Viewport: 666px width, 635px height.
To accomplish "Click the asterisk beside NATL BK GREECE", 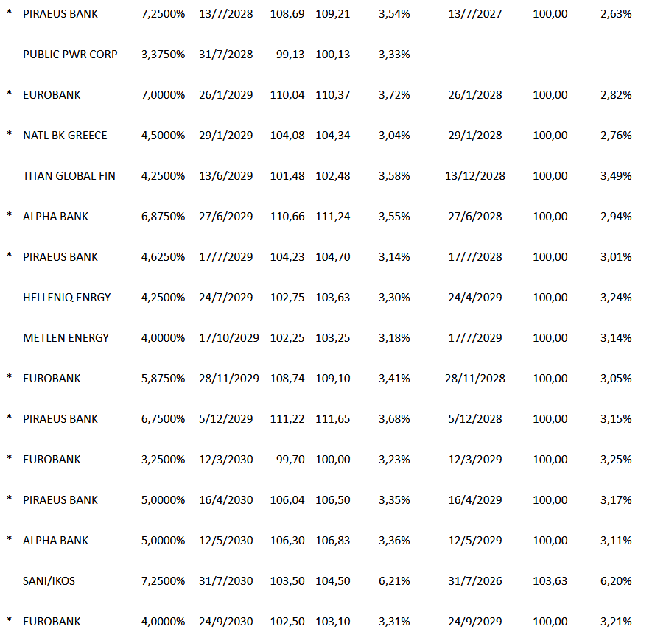I will (x=10, y=134).
